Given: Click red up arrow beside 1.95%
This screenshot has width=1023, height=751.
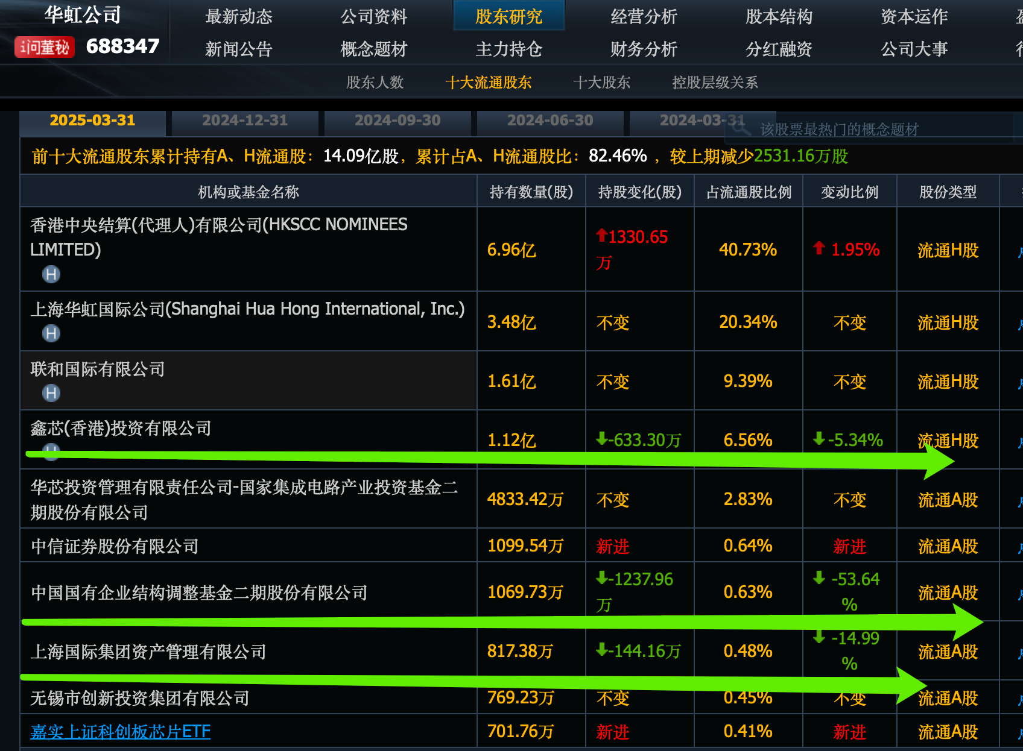Looking at the screenshot, I should point(819,248).
